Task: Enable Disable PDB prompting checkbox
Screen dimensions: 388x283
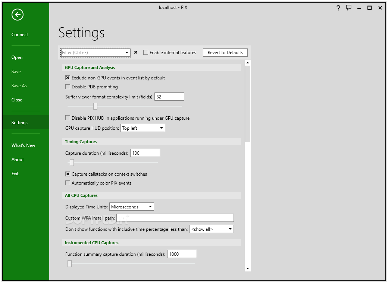Action: (x=68, y=87)
